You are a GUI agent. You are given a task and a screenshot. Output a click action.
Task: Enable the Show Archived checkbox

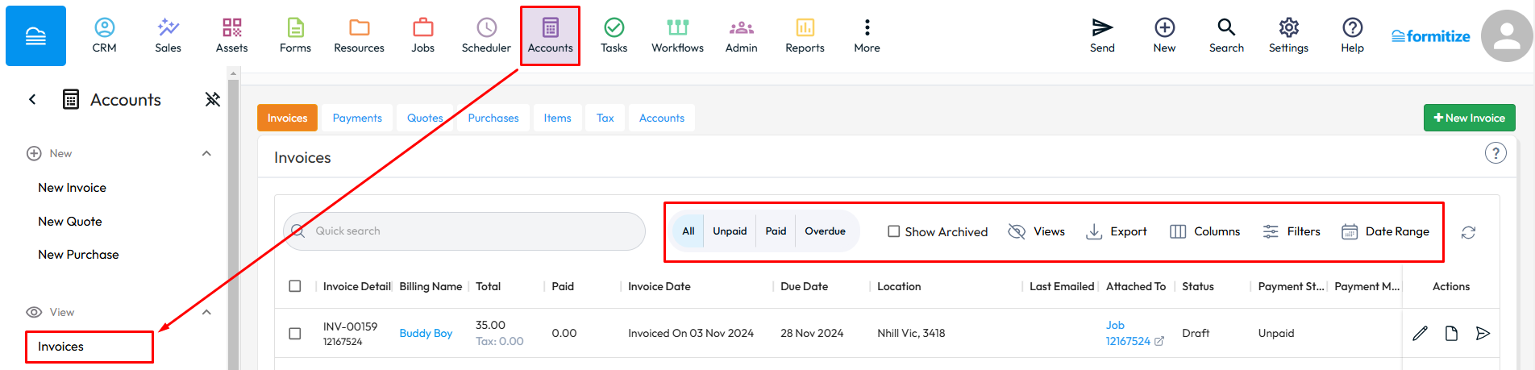pos(893,231)
